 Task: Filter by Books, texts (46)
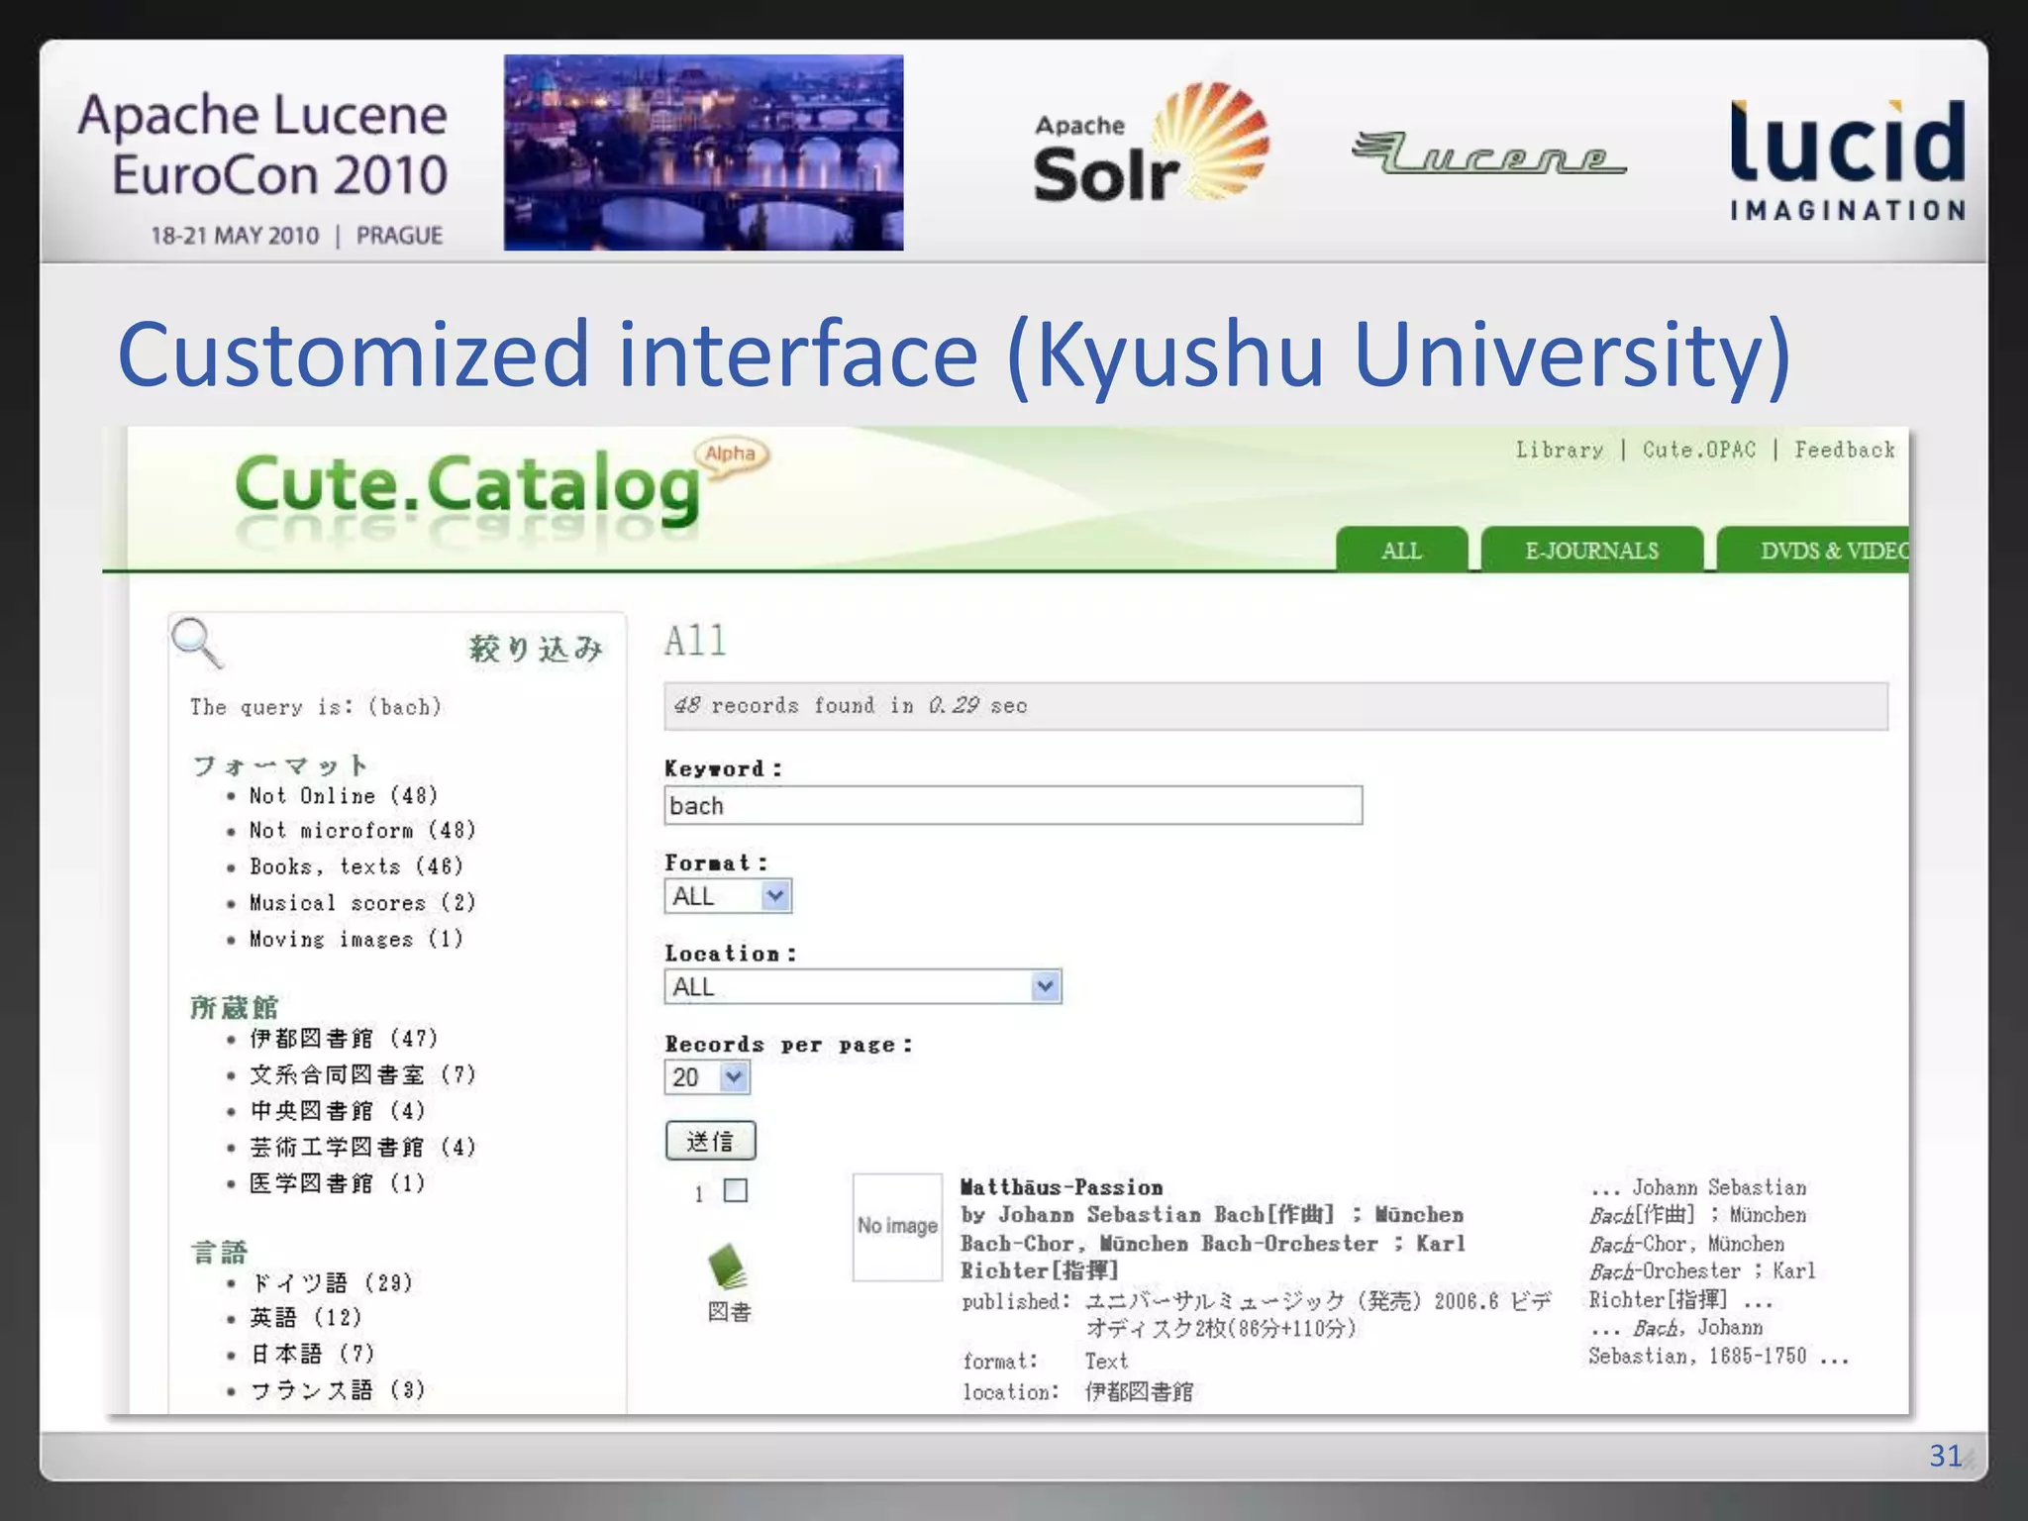click(x=355, y=866)
